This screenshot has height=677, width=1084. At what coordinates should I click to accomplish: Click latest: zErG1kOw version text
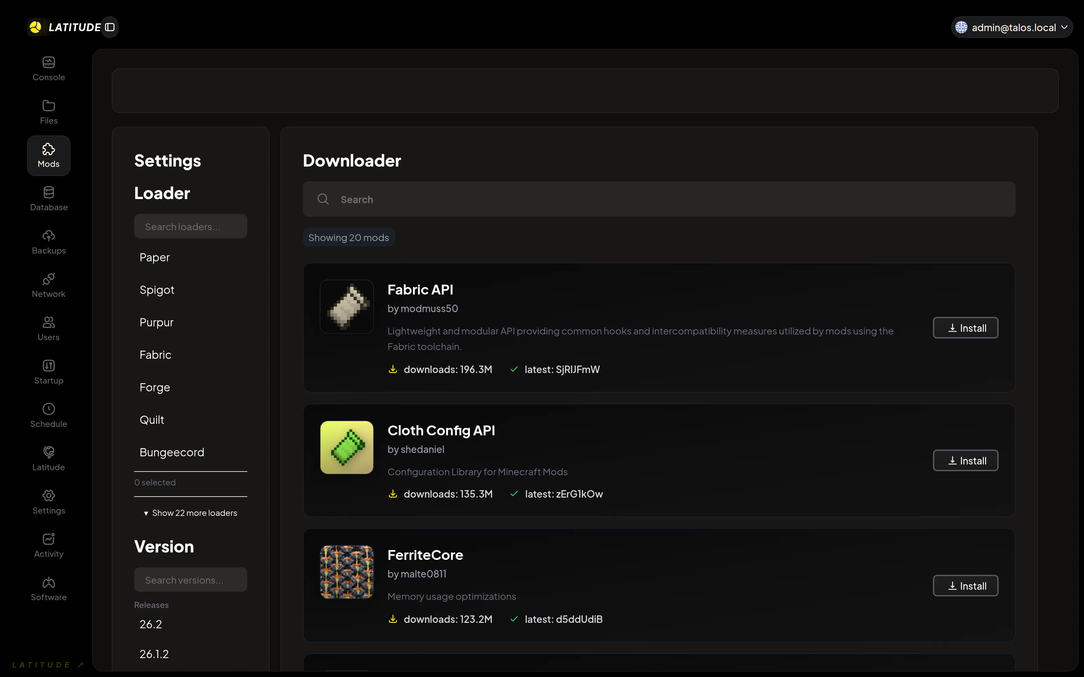pyautogui.click(x=564, y=494)
